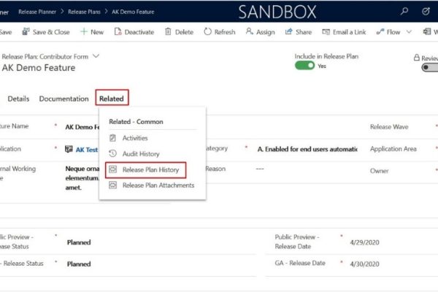The width and height of the screenshot is (438, 292).
Task: Toggle Include in Release Plan switch
Action: pyautogui.click(x=305, y=66)
